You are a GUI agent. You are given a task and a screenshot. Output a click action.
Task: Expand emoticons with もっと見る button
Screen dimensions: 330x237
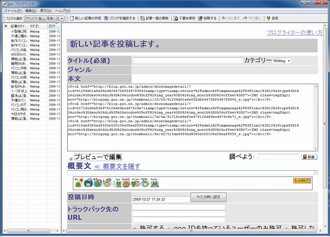tap(302, 181)
